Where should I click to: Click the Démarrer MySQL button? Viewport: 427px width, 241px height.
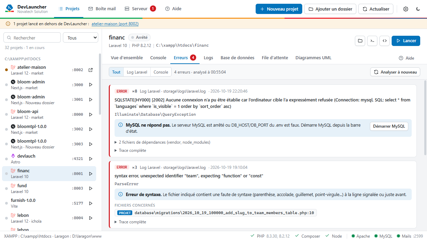point(389,126)
